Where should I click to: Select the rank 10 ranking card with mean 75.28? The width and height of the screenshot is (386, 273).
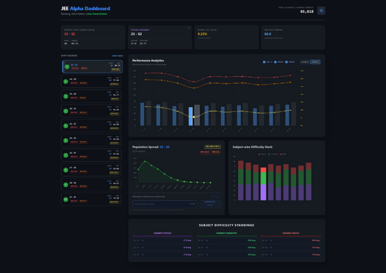(x=91, y=200)
